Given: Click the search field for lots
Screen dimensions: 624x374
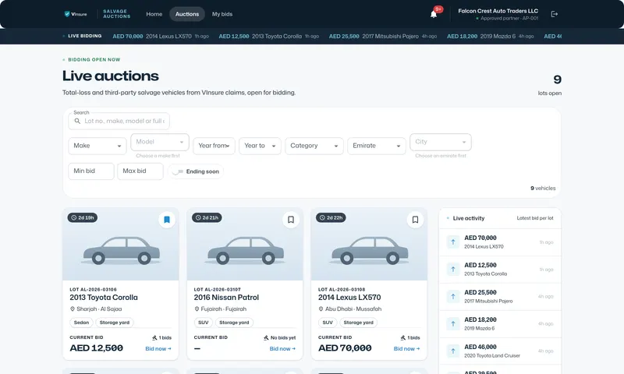Looking at the screenshot, I should [x=119, y=121].
